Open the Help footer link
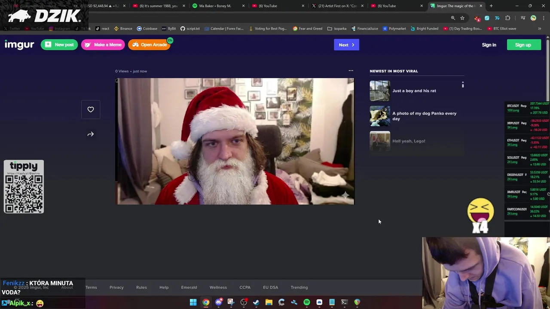 point(164,287)
